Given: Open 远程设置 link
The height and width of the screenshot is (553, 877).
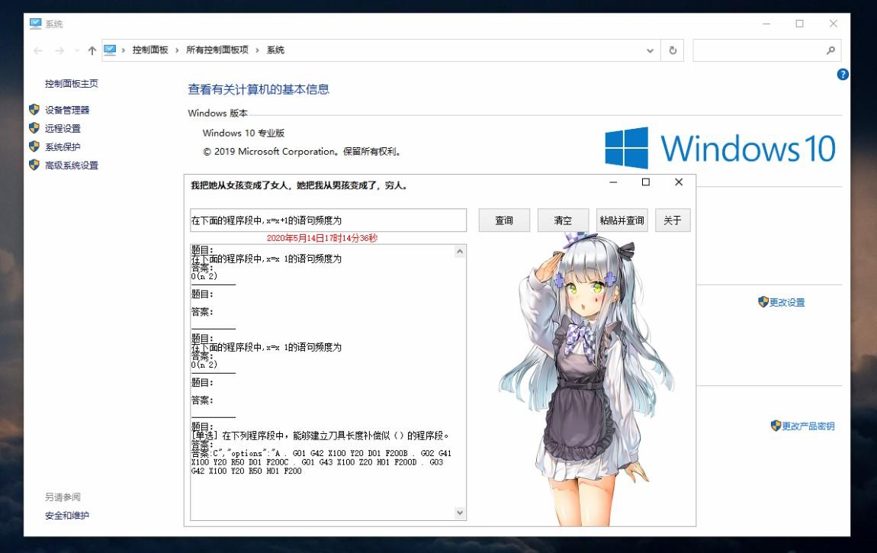Looking at the screenshot, I should (63, 129).
